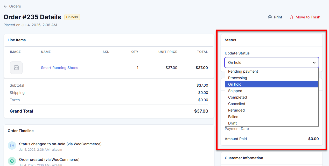Click the Grand Total amount $37.00
This screenshot has width=329, height=166.
click(201, 111)
